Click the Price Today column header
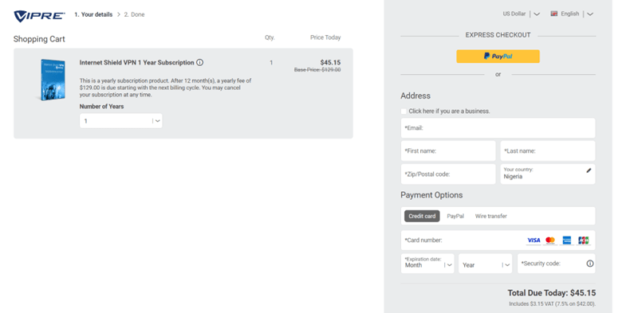 click(325, 37)
